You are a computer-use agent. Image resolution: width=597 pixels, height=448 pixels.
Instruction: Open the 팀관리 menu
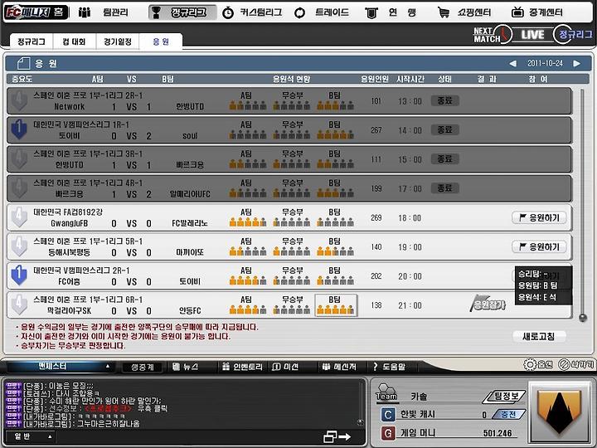115,12
